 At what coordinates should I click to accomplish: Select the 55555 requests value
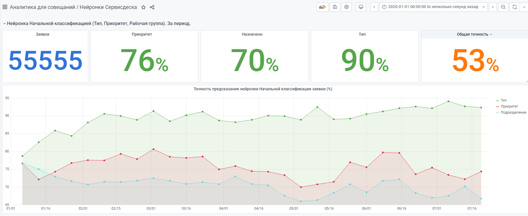(x=46, y=60)
